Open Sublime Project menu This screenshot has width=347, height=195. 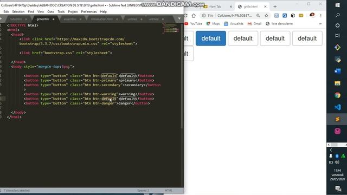tap(73, 12)
